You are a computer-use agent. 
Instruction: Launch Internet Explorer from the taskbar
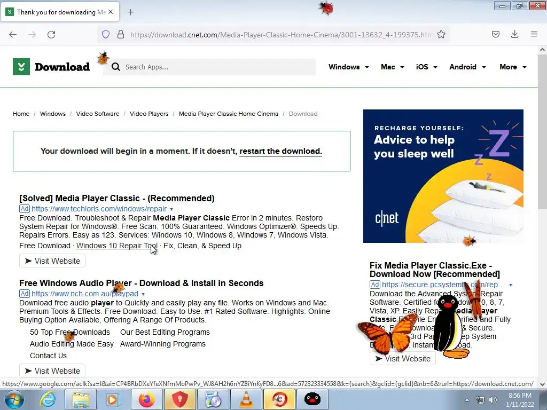point(48,399)
